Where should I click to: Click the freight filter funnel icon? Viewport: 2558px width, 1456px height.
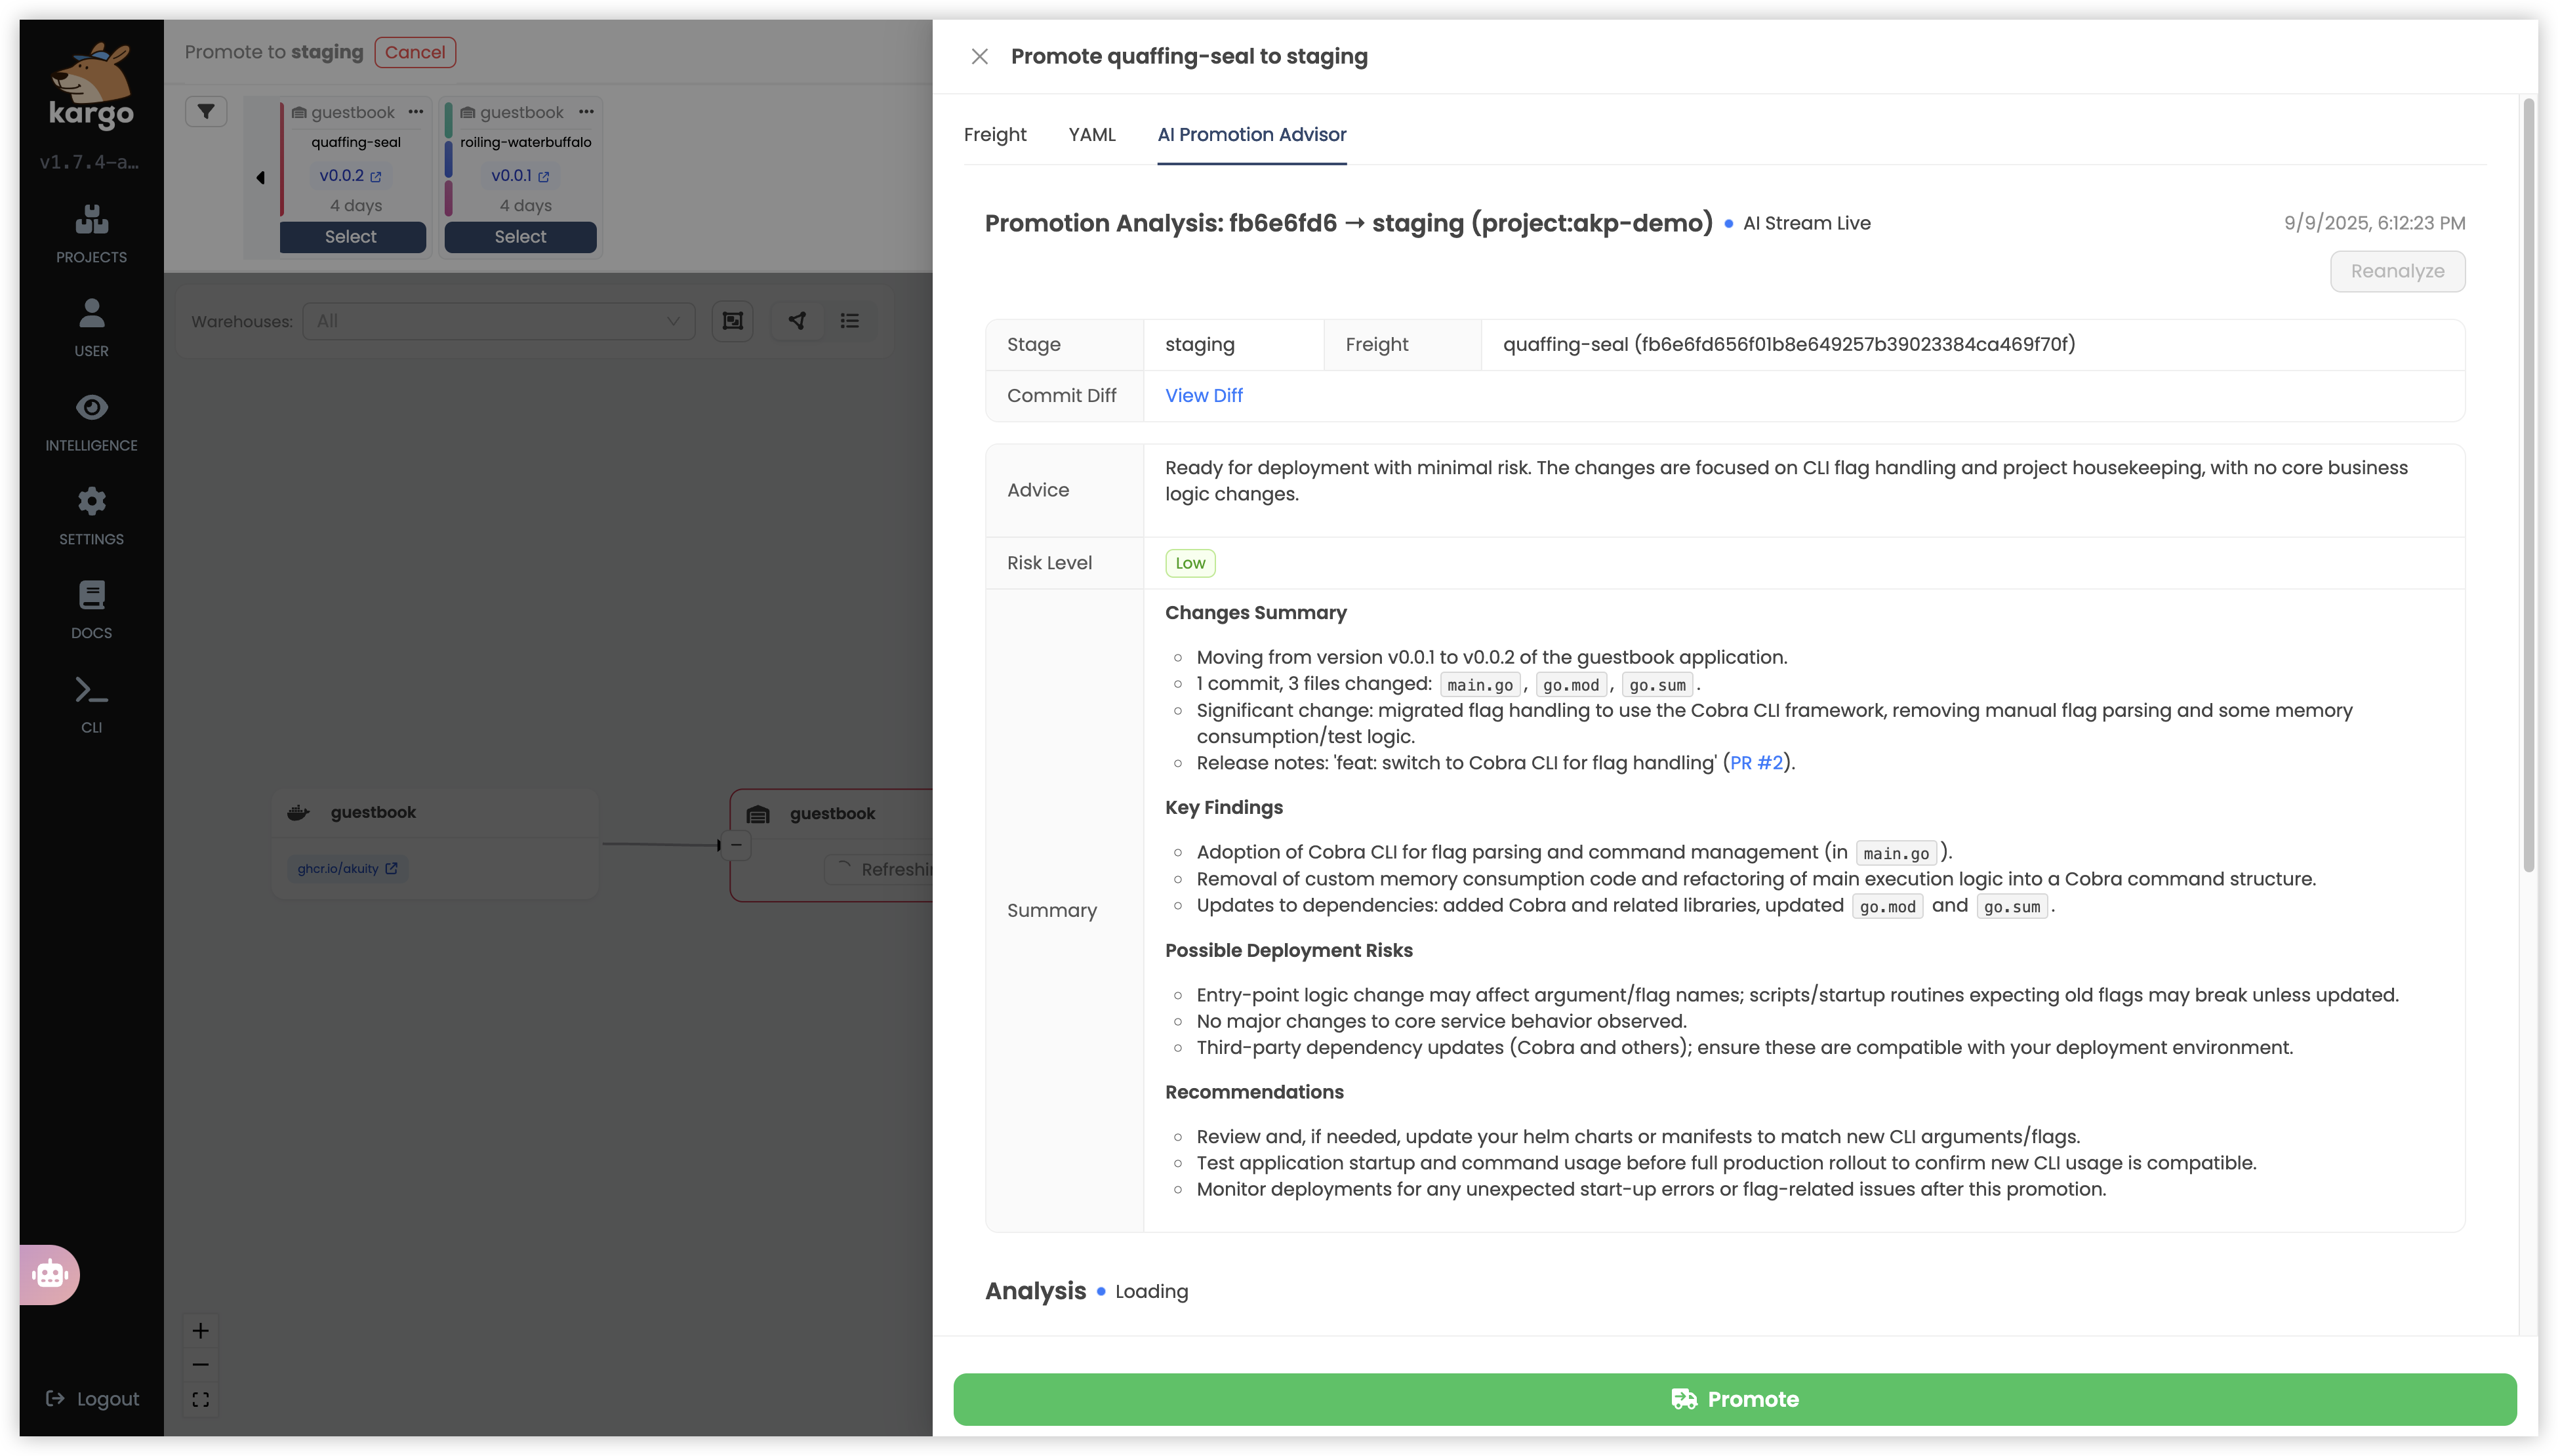206,111
